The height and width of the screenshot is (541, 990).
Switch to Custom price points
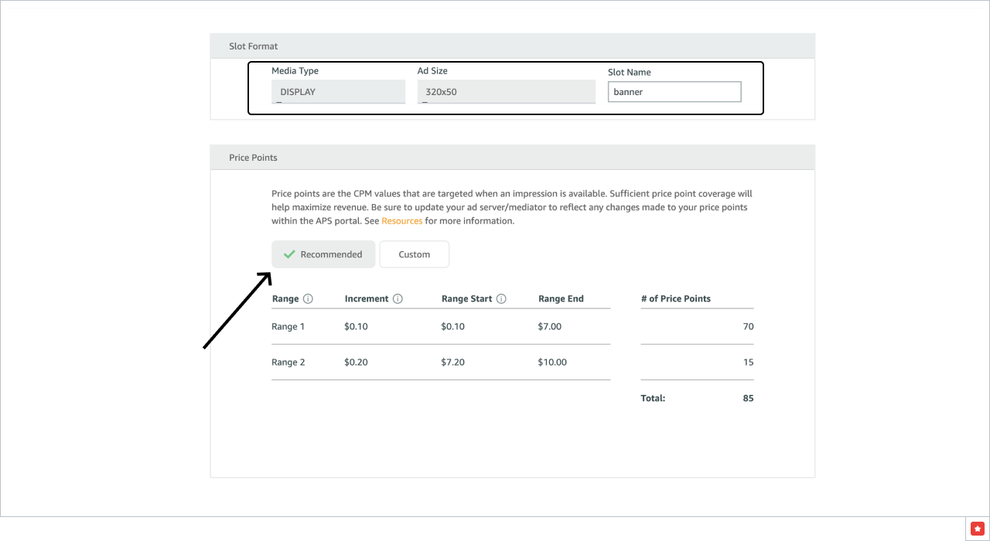414,254
